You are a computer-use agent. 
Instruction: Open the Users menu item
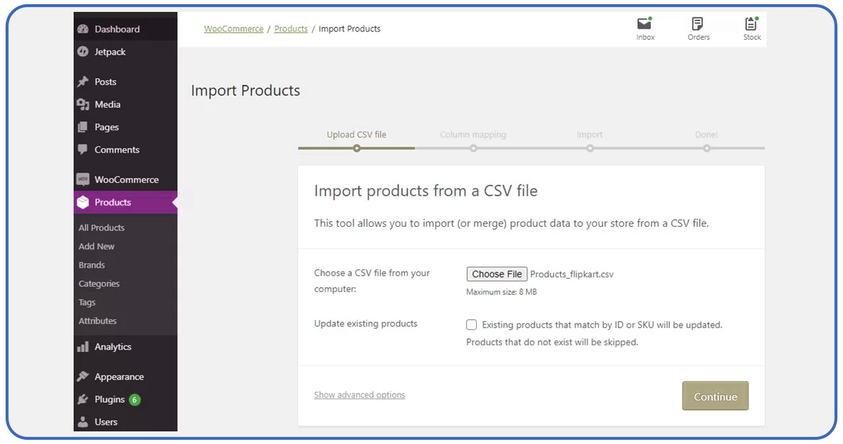(x=126, y=422)
